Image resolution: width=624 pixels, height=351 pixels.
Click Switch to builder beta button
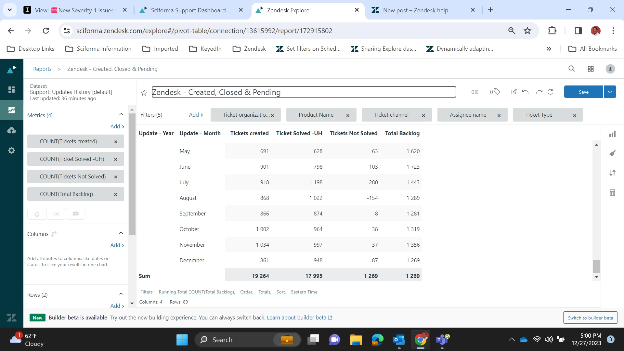(x=590, y=318)
